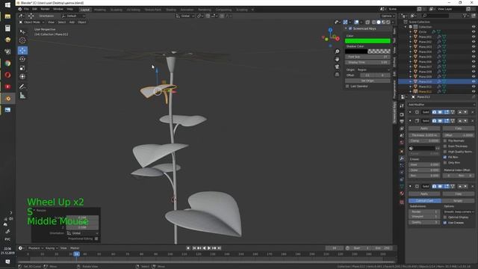This screenshot has height=269, width=478.
Task: Collapse the Collection in the outliner
Action: click(x=406, y=27)
